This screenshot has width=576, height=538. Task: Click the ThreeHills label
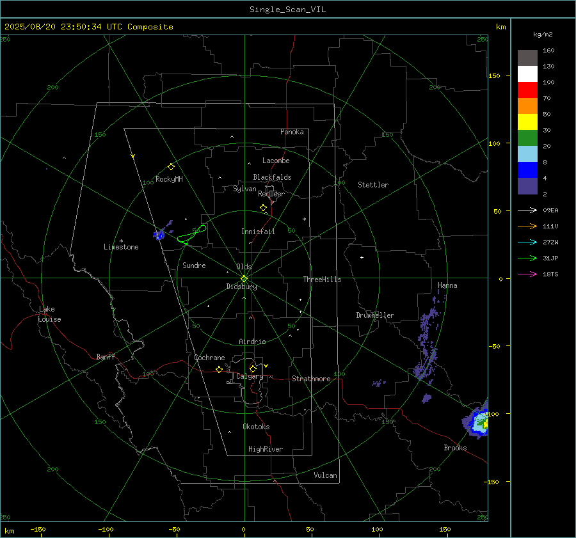click(322, 280)
